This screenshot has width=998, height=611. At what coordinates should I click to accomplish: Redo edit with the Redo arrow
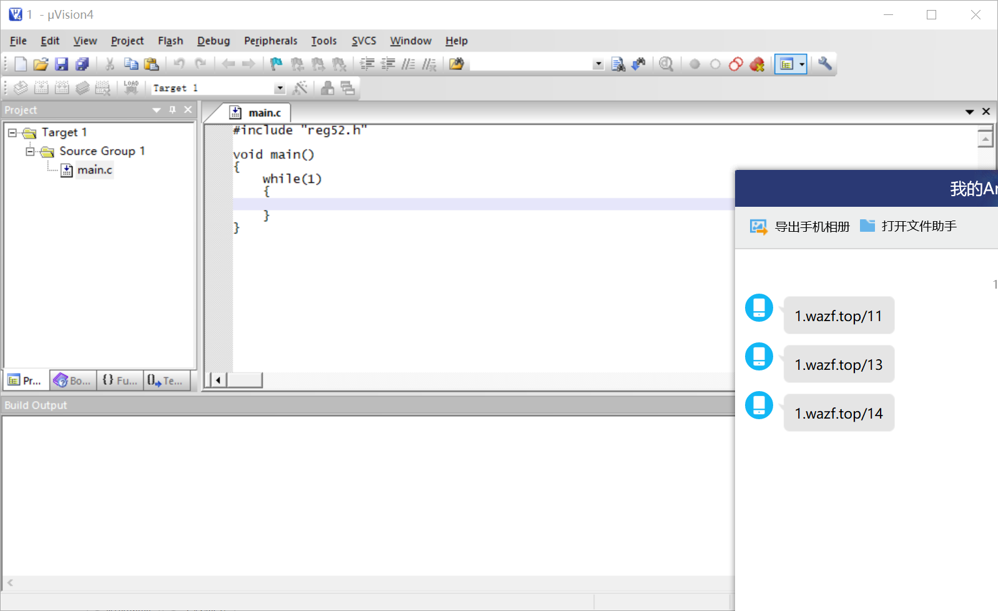[x=200, y=64]
